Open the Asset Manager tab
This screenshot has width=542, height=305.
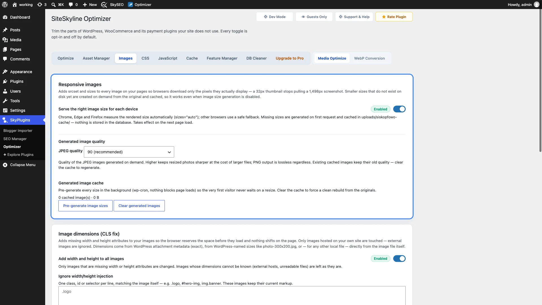pos(96,58)
